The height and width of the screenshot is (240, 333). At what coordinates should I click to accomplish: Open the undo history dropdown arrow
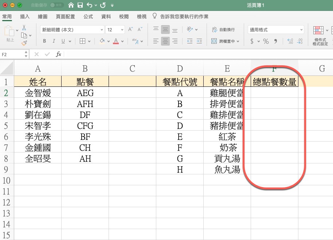pos(96,5)
